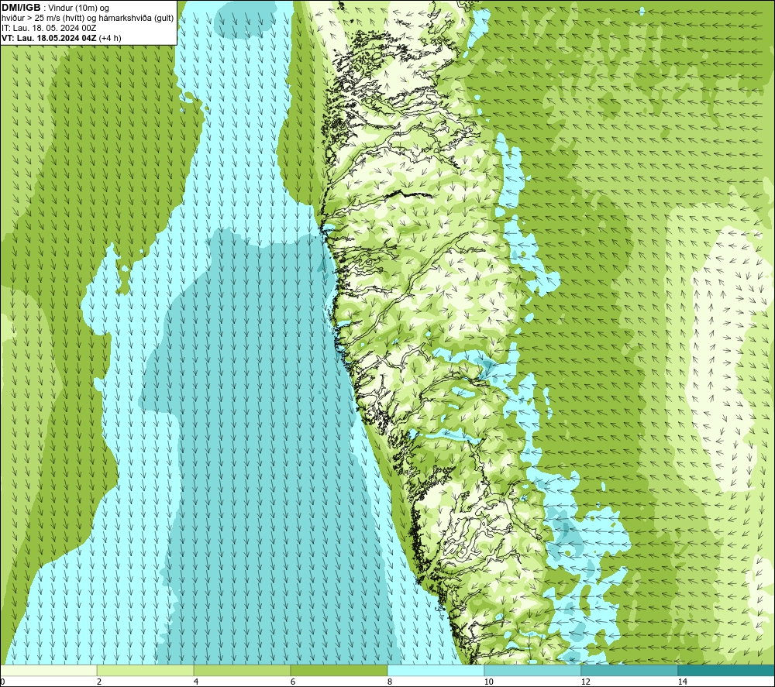Click the scale label '4'

point(196,682)
